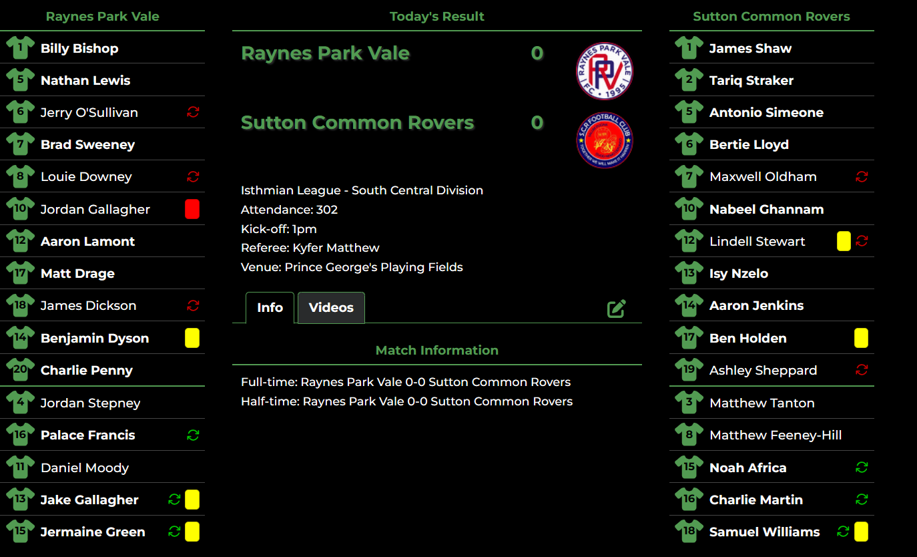Click the substitution icon beside Ashley Sheppard
Screen dimensions: 917x557
point(861,370)
